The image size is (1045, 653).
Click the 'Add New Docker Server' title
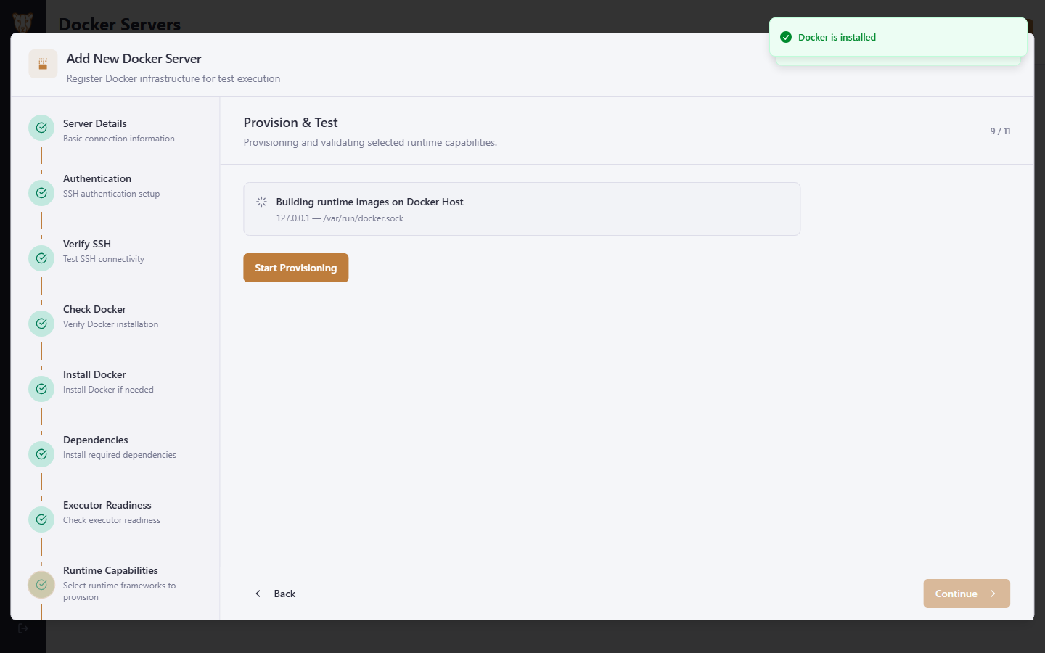tap(134, 59)
